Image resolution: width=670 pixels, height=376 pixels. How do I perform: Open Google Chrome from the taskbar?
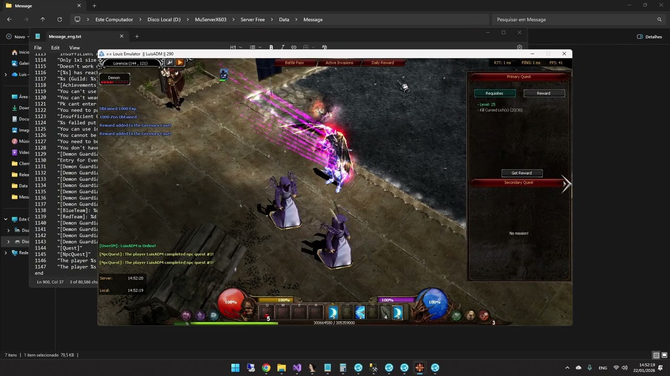point(266,368)
